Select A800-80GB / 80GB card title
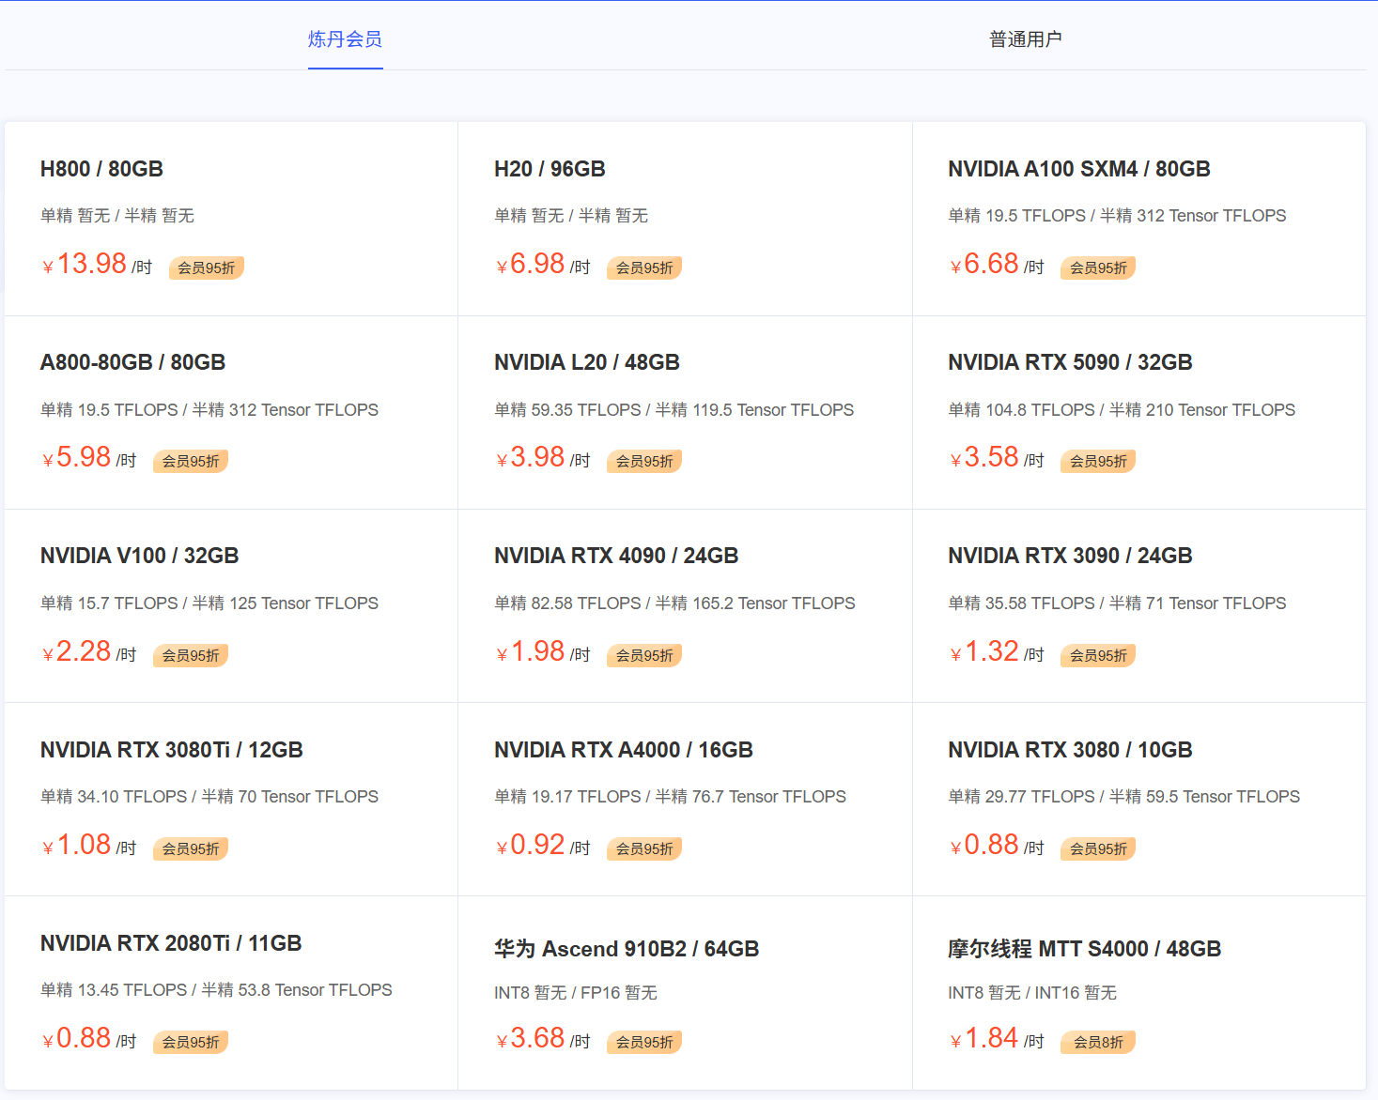Screen dimensions: 1378x1100 [132, 362]
